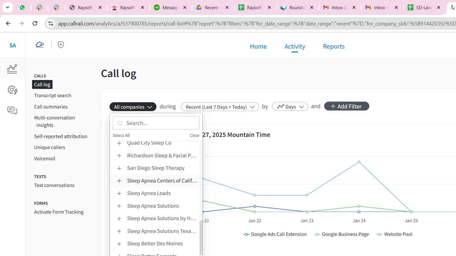Add Sleep Apnea Centers of Calif plus icon
Screen dimensions: 456x256
click(119, 181)
